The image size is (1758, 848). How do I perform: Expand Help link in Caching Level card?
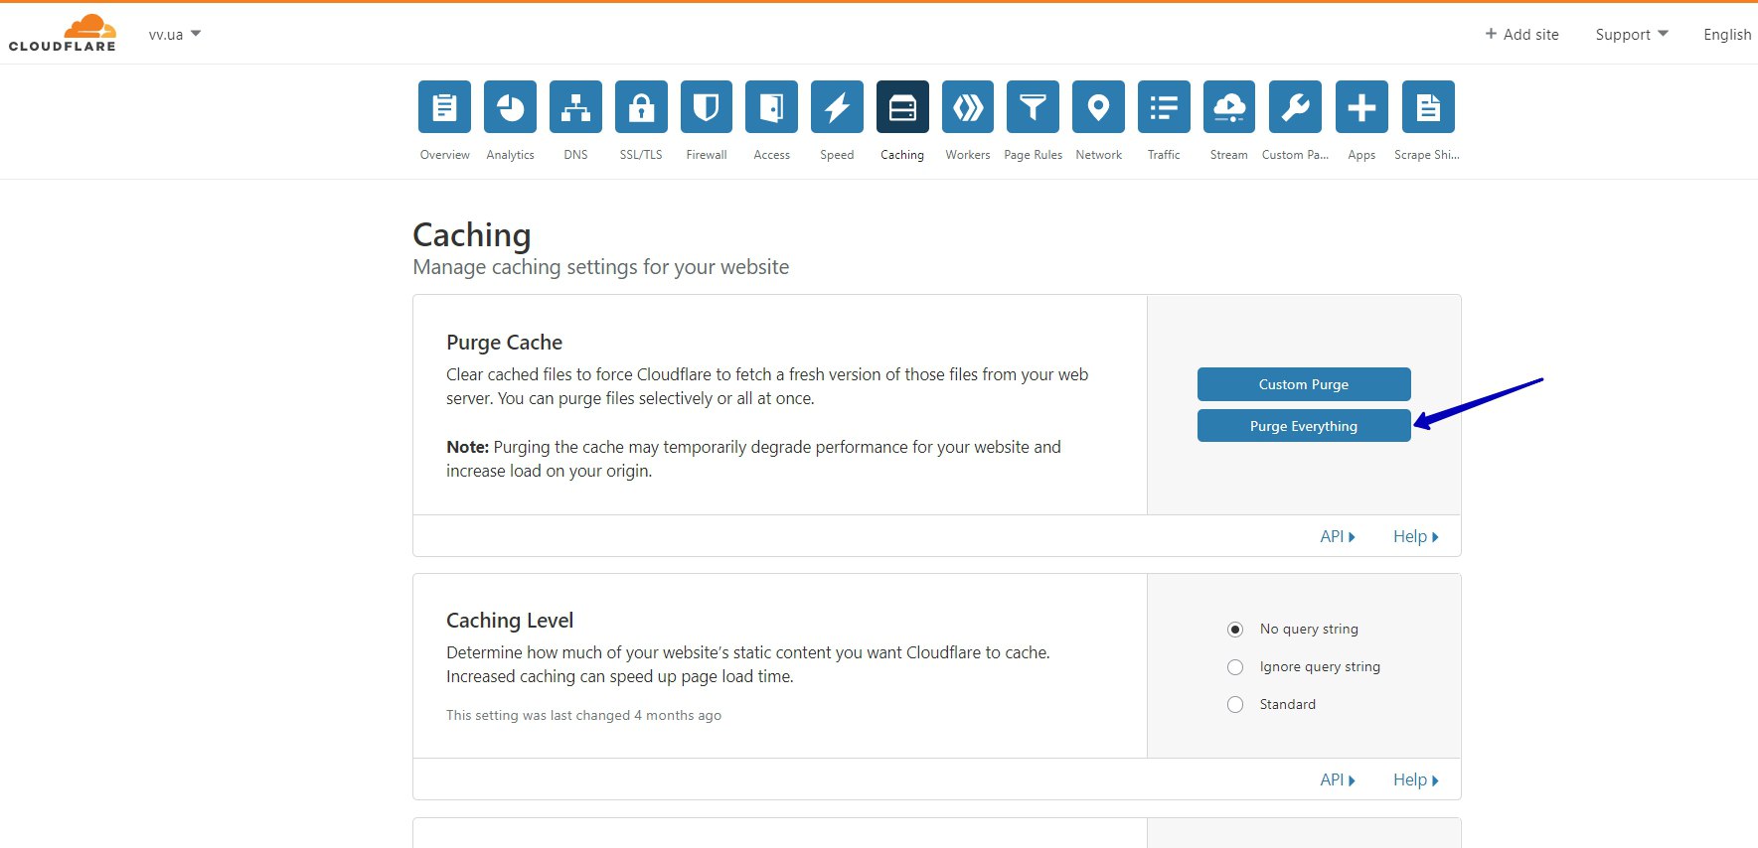tap(1416, 779)
